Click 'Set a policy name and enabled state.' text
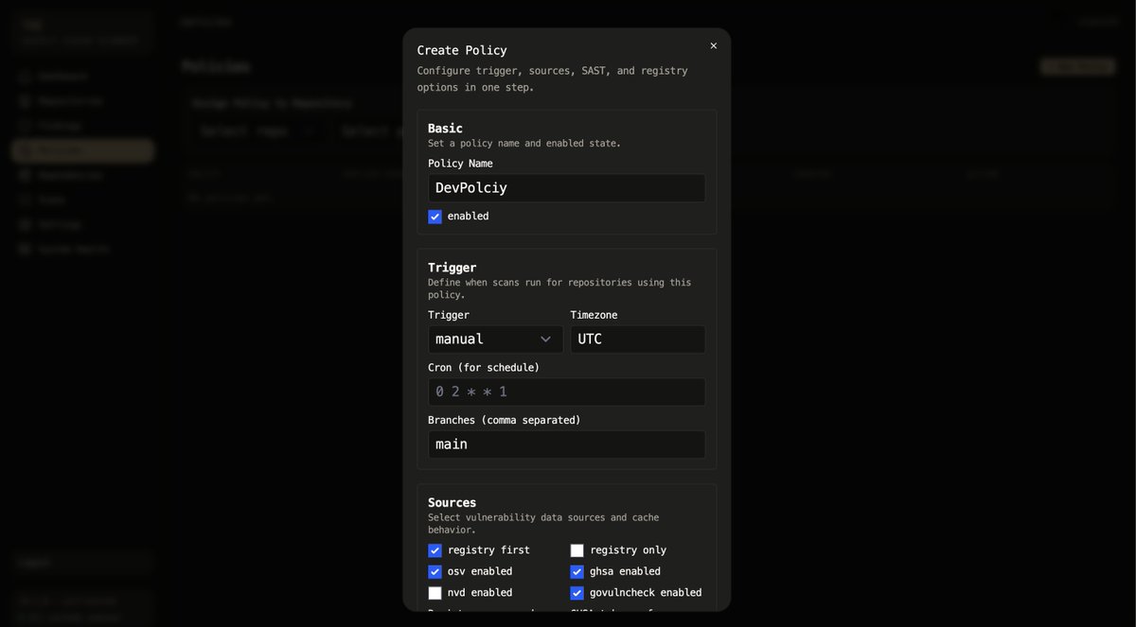This screenshot has height=627, width=1136. coord(524,144)
